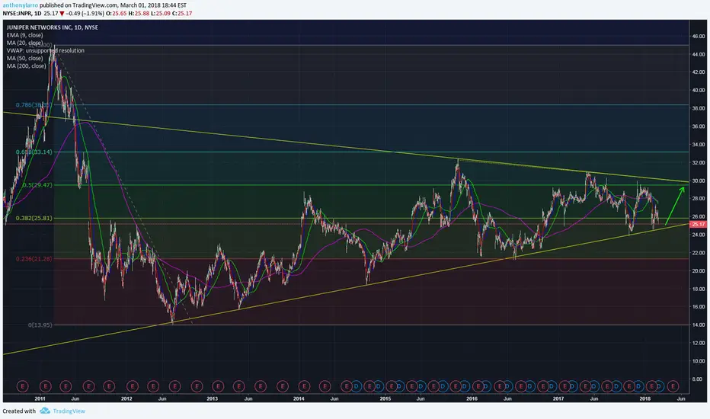The width and height of the screenshot is (710, 419).
Task: Click the 46.00 price axis label
Action: (x=699, y=37)
